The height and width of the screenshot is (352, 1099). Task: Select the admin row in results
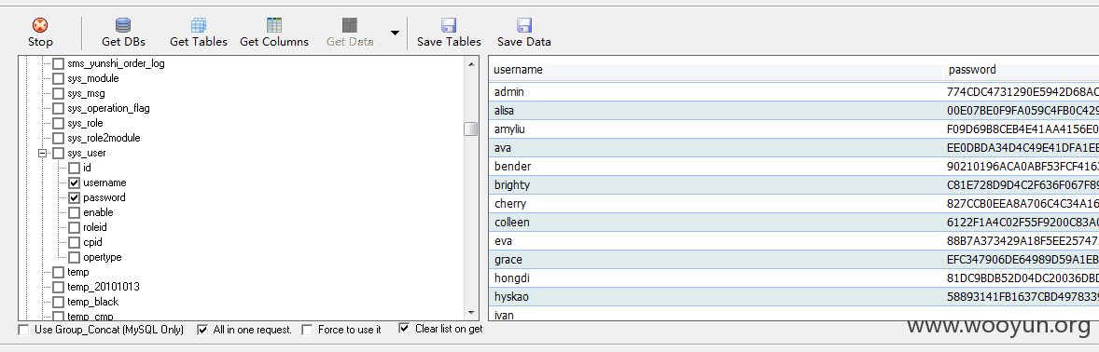[x=793, y=91]
